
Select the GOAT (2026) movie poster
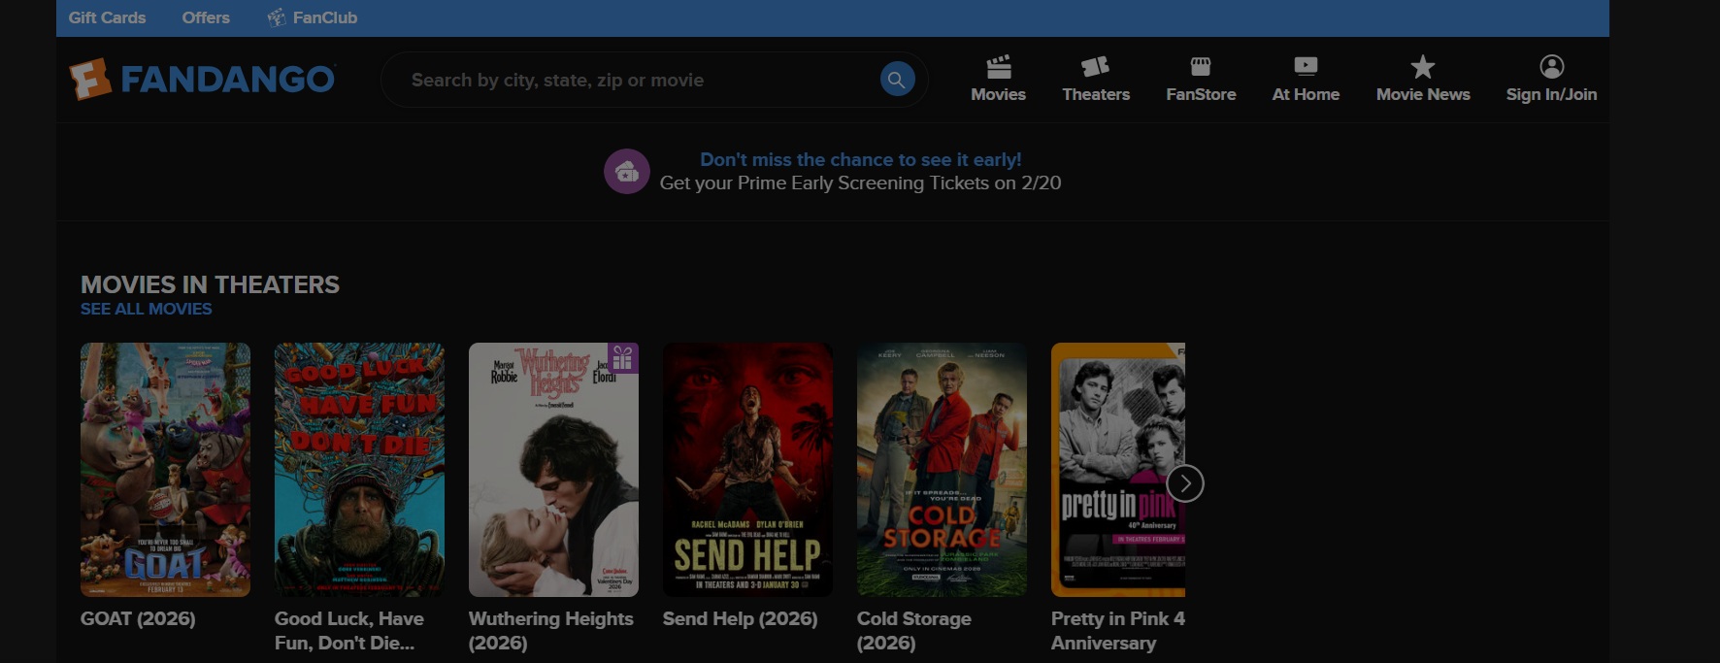[165, 469]
